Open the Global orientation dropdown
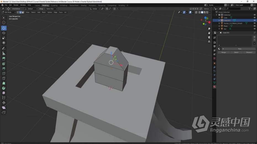 tap(95, 9)
